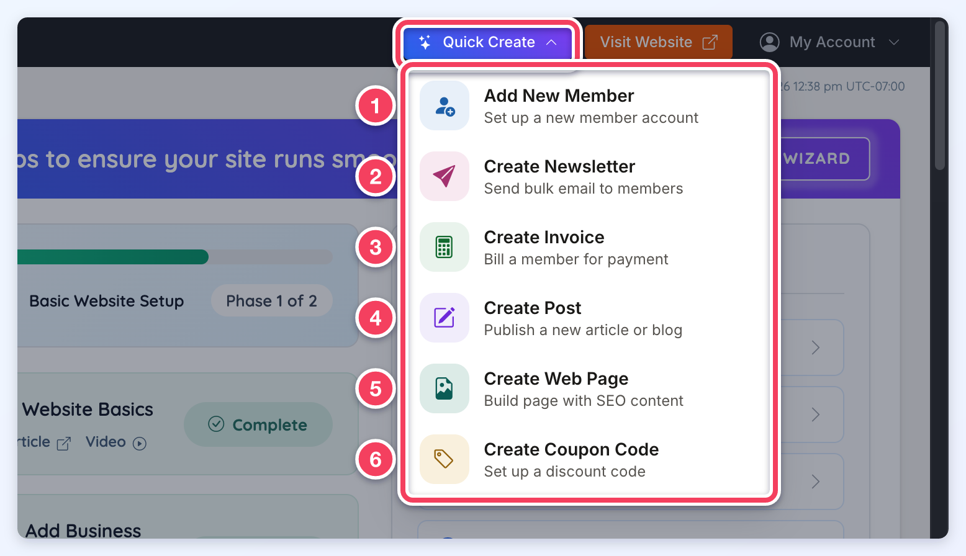
Task: Click the play icon next to Video
Action: pyautogui.click(x=140, y=443)
